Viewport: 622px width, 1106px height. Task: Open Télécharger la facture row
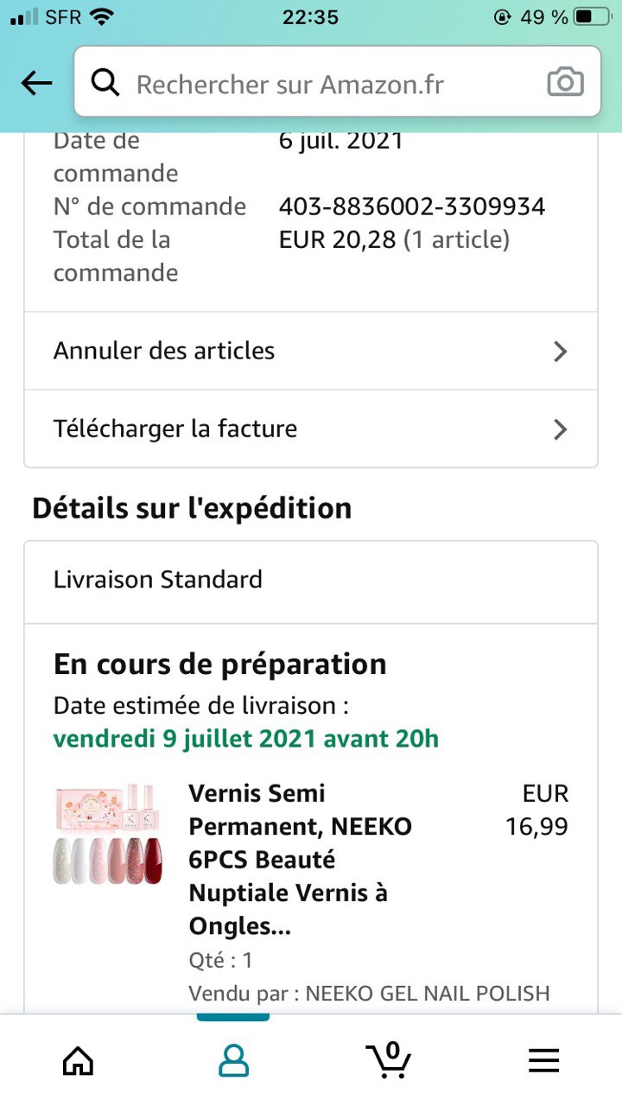tap(259, 429)
